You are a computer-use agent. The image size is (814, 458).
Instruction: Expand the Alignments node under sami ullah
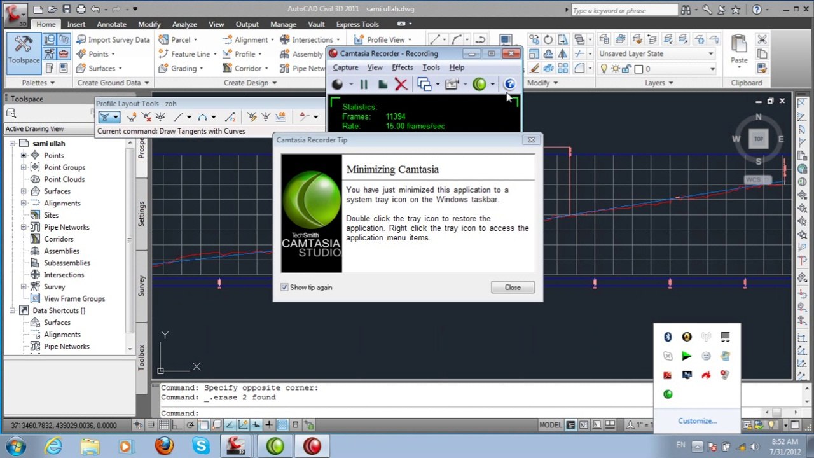click(x=24, y=204)
